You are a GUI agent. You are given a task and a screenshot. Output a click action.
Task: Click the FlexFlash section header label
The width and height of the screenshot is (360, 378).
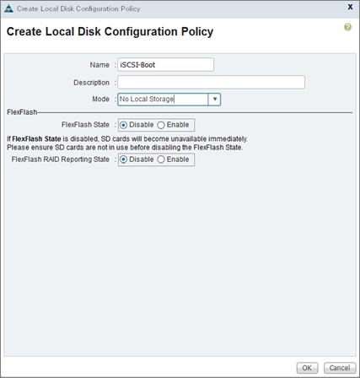click(22, 112)
